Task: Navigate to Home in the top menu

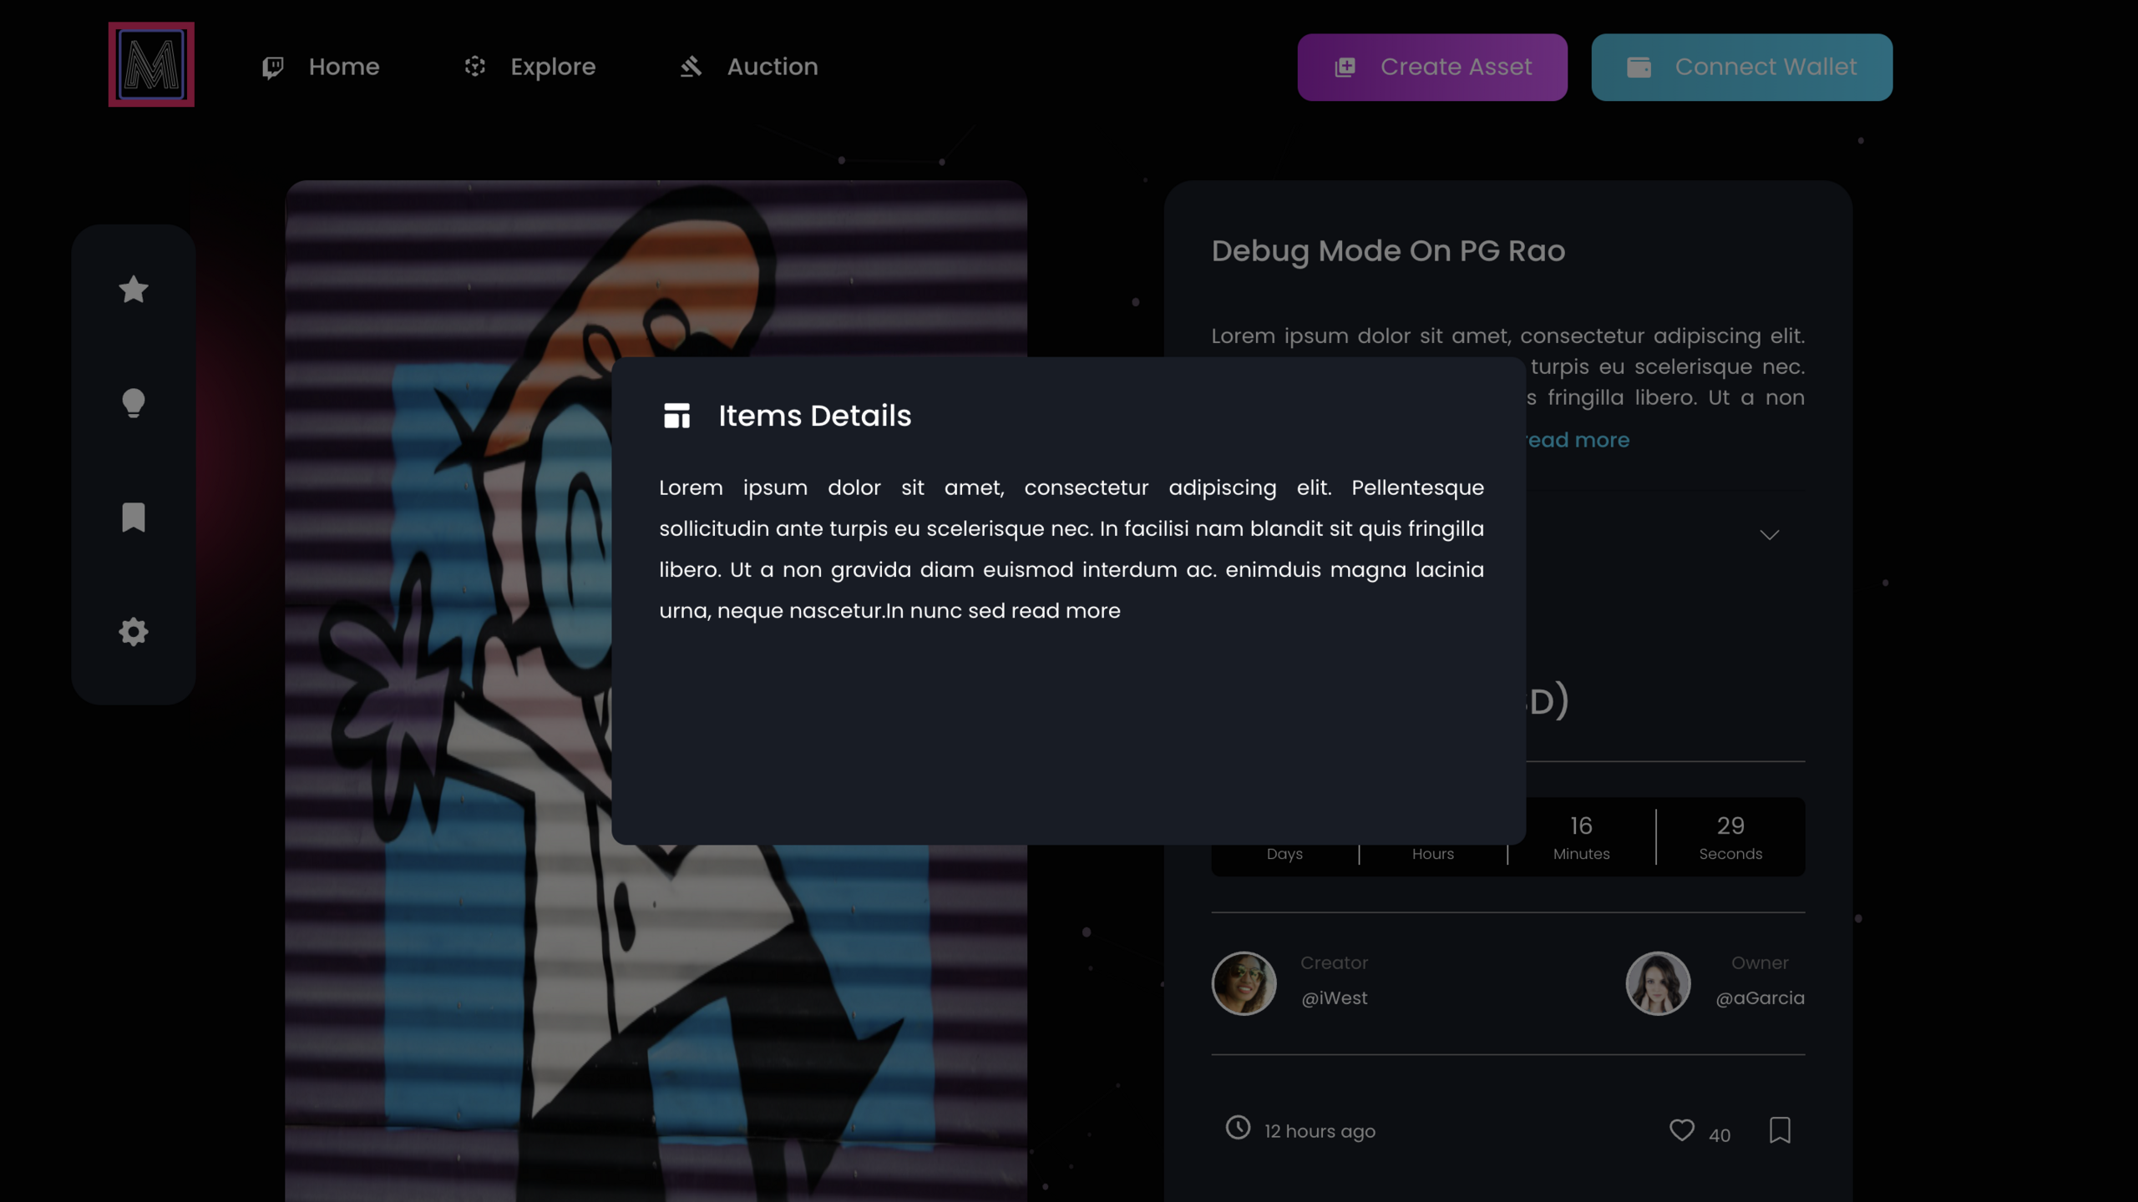Action: (342, 67)
